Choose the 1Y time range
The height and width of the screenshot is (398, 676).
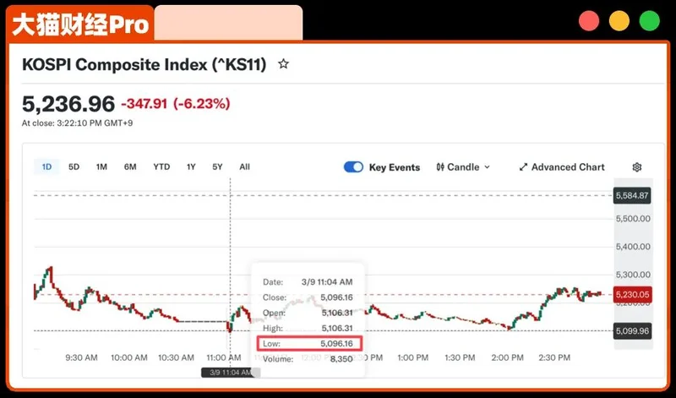point(191,167)
